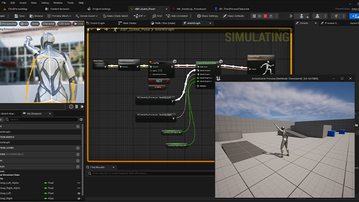The height and width of the screenshot is (202, 359).
Task: Click the My Blueprint search field
Action: point(41,120)
